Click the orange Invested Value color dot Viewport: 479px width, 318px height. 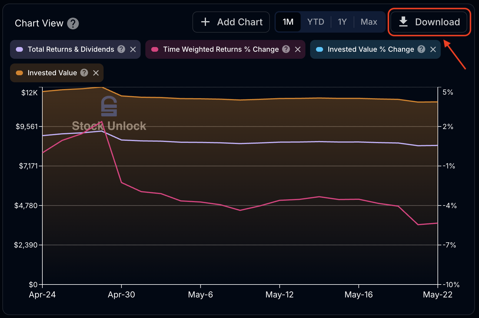19,73
